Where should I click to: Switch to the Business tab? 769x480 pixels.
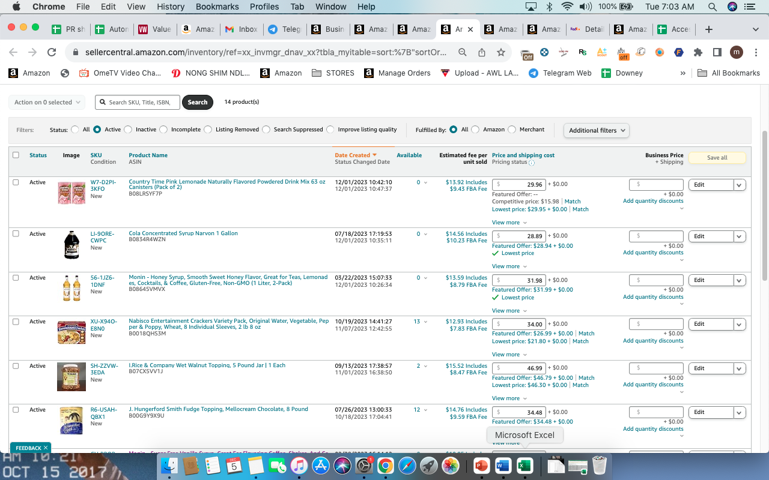[x=327, y=29]
